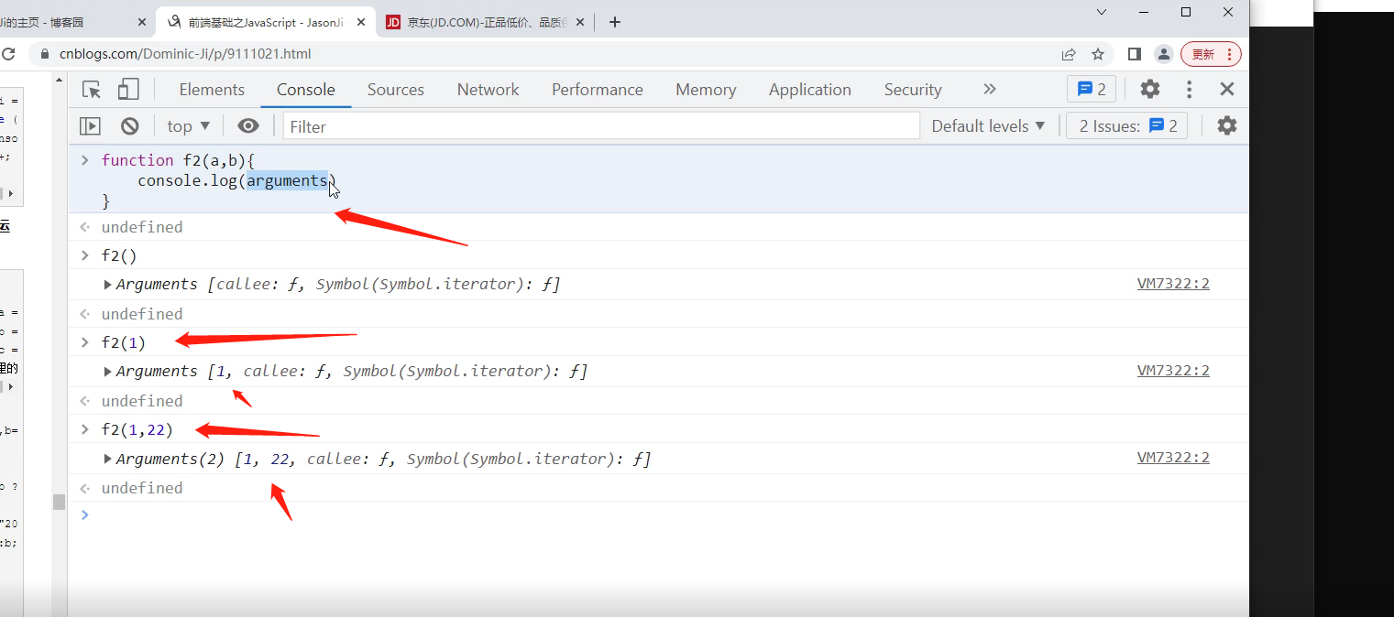Open the top context dropdown

coord(189,126)
